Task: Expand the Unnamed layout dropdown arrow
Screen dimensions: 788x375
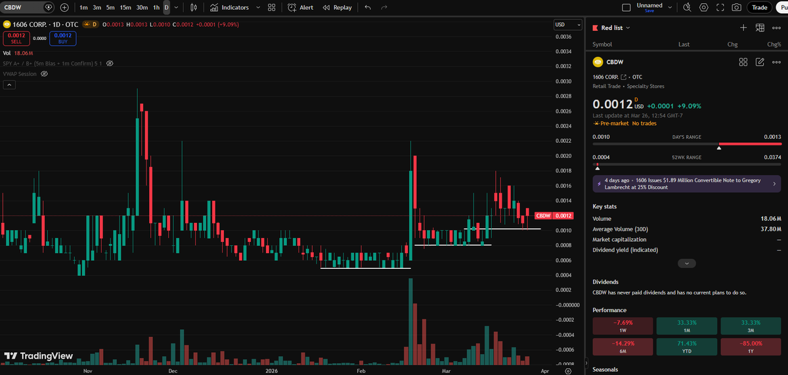Action: [x=669, y=7]
